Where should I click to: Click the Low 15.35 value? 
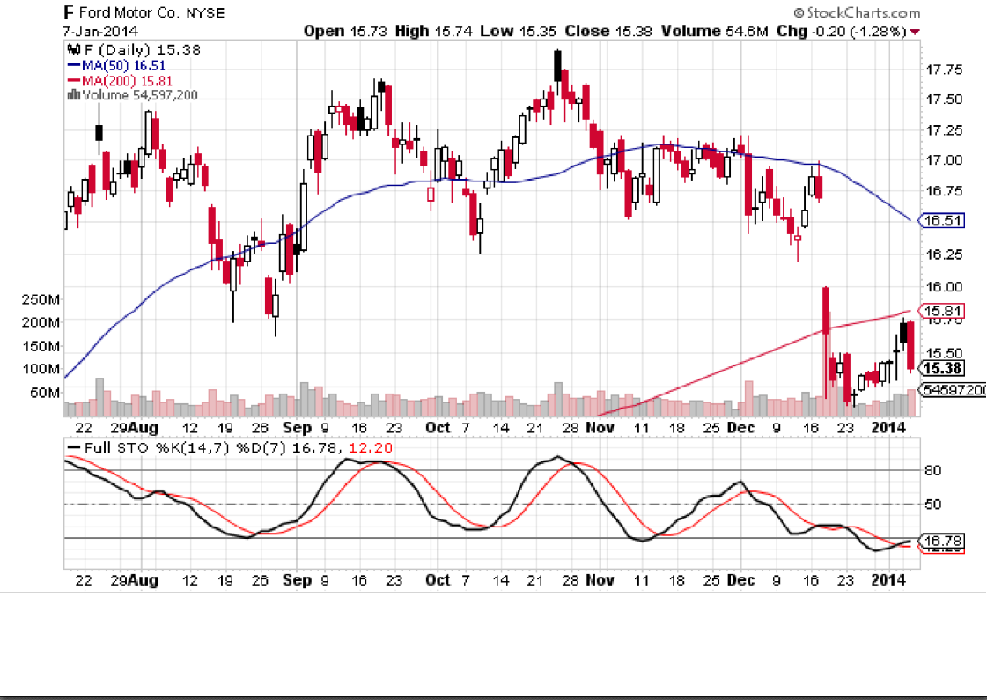pos(519,31)
